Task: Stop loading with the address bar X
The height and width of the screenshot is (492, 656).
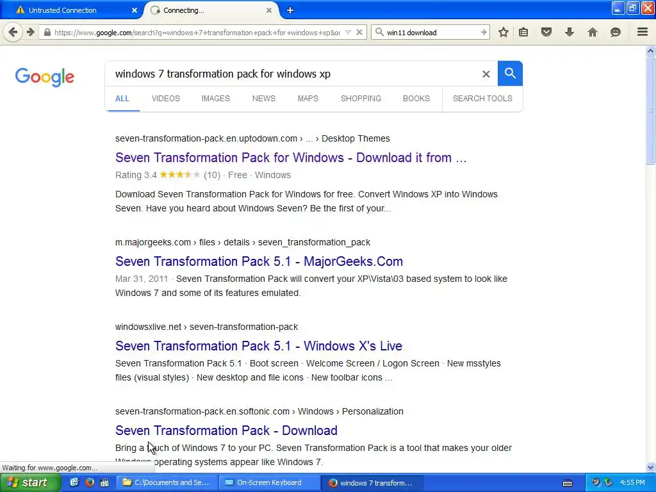Action: coord(359,32)
